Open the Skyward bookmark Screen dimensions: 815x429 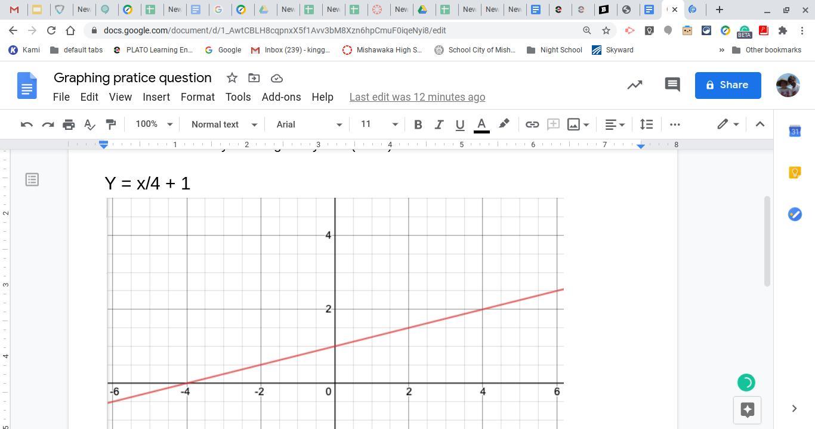click(x=613, y=50)
